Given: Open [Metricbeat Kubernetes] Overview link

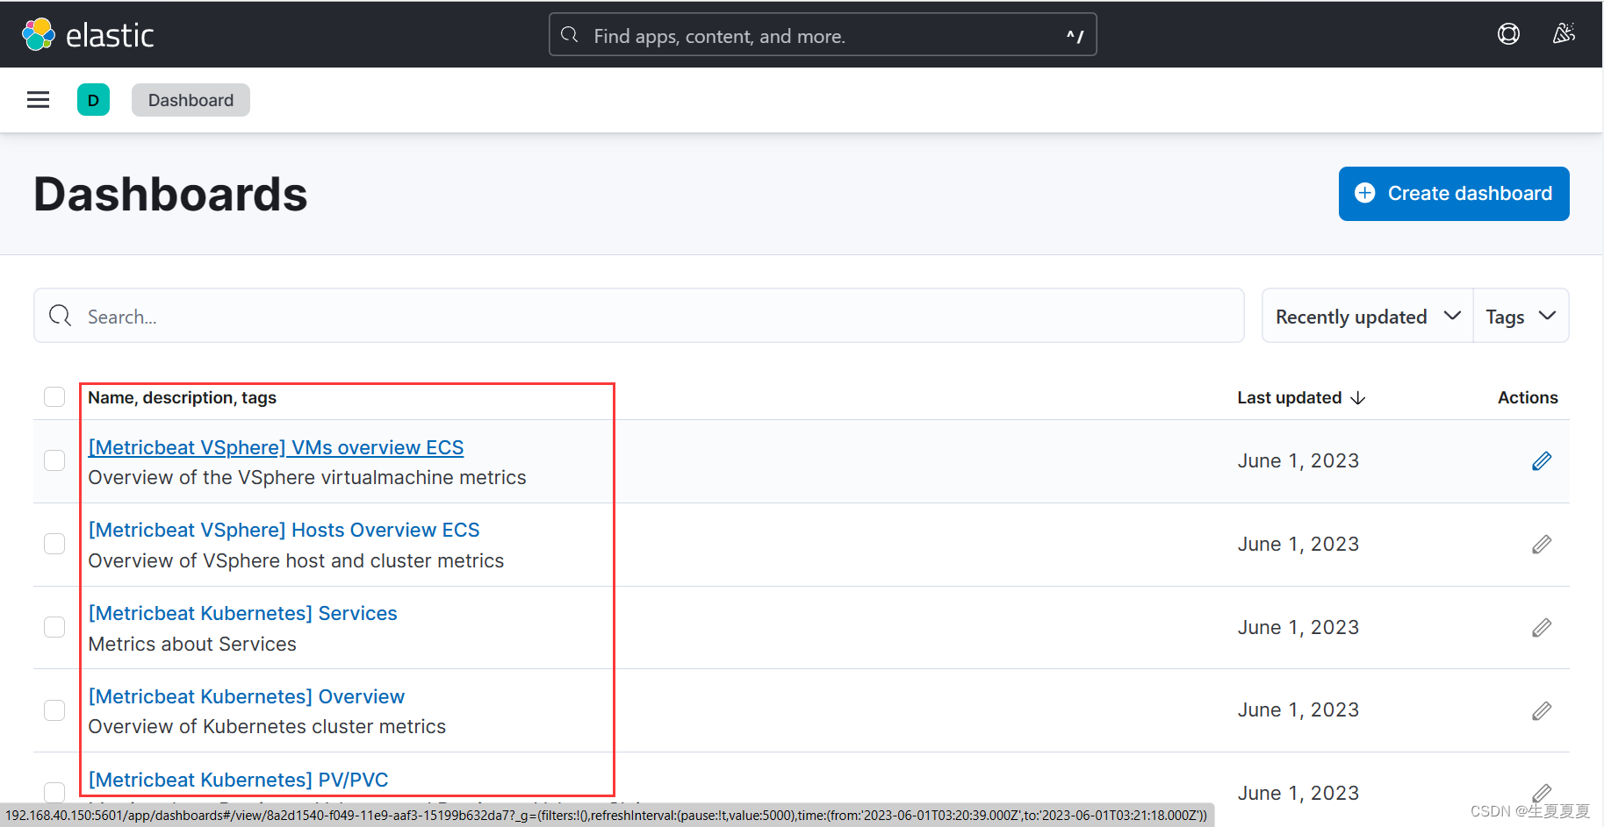Looking at the screenshot, I should coord(246,696).
